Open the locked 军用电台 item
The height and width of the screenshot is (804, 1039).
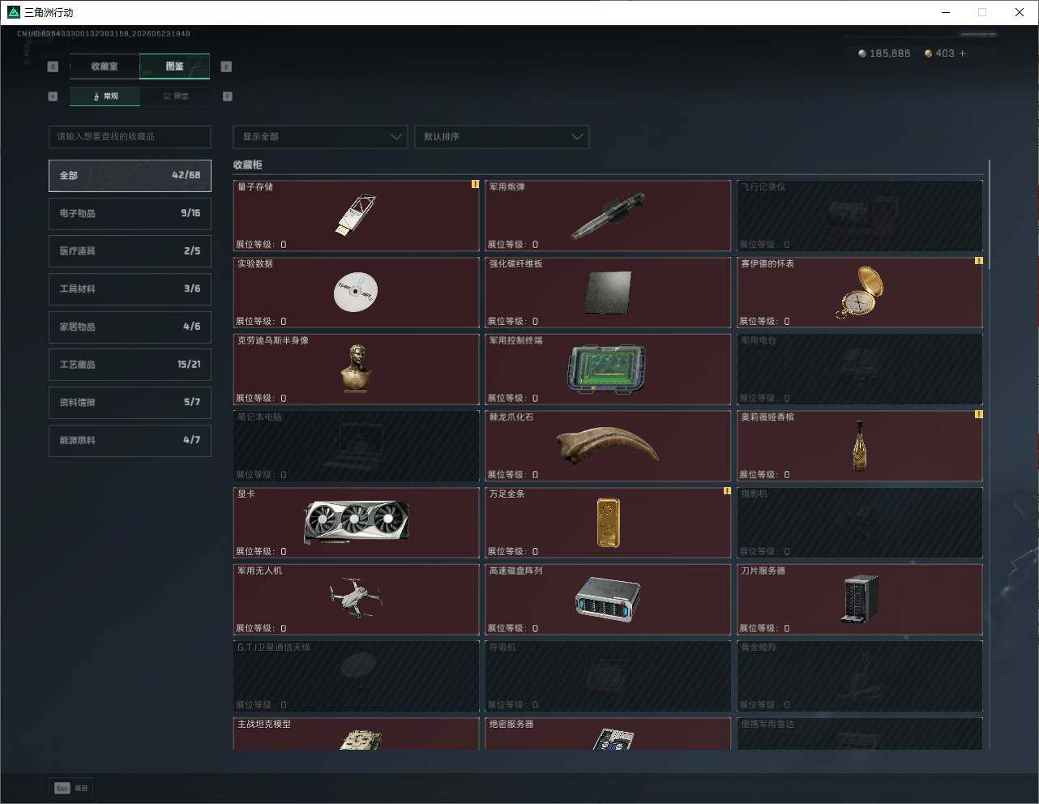click(860, 370)
